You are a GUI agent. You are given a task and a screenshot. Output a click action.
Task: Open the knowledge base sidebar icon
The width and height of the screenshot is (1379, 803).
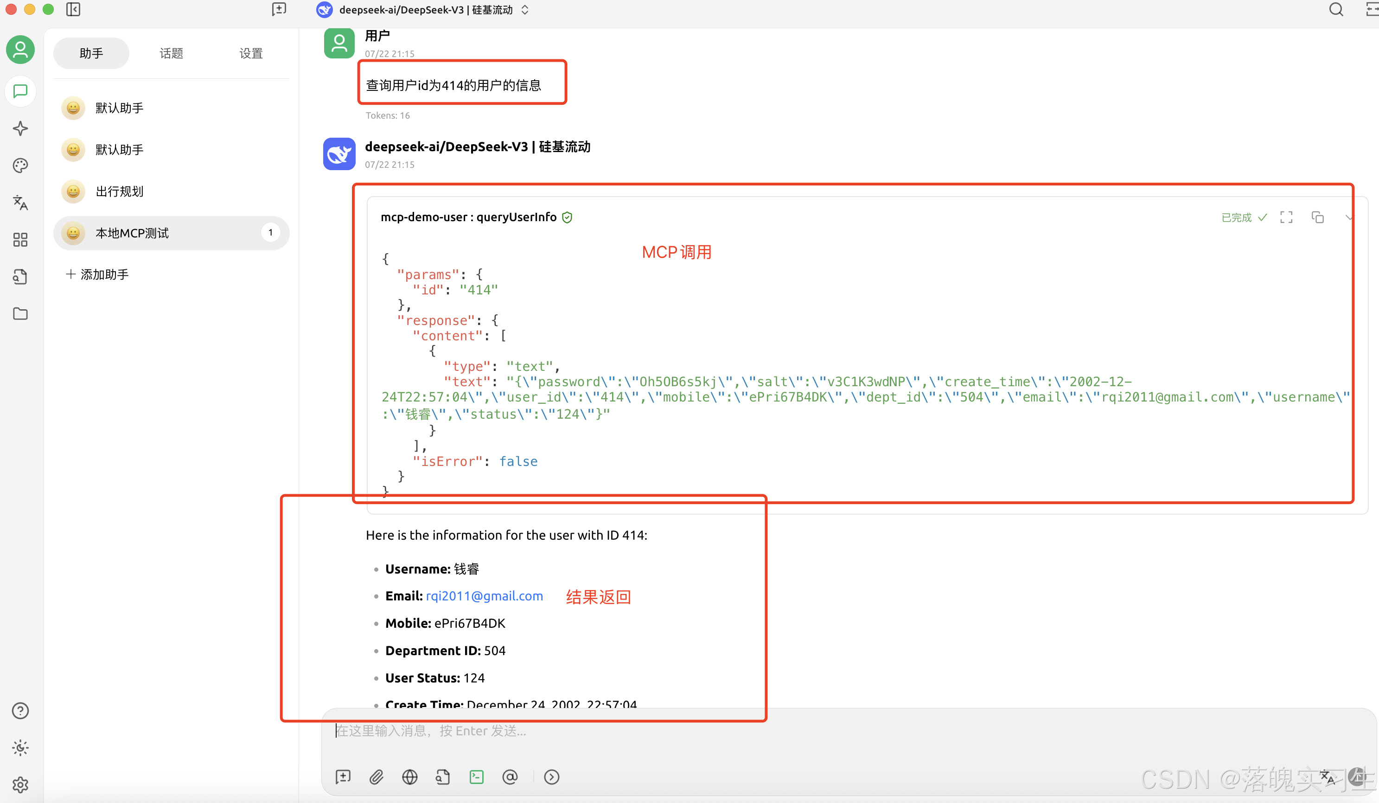(20, 277)
